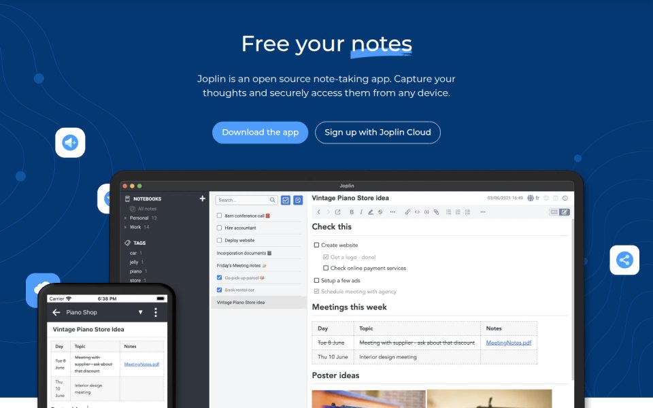Click Download the app button

260,133
